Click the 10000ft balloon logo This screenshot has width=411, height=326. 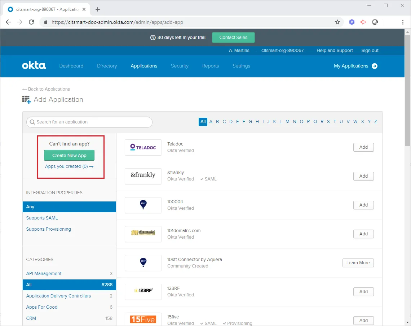143,205
